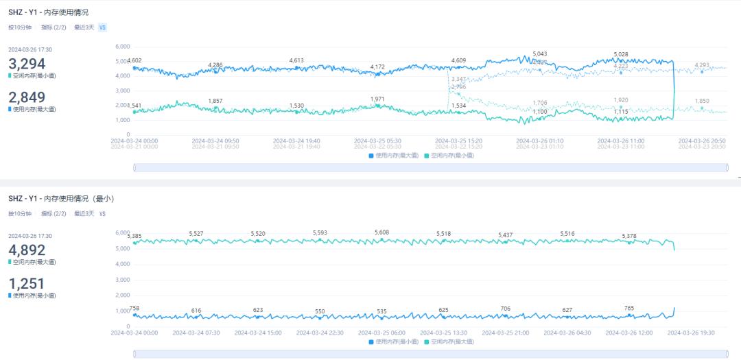Open 按10分钟 granularity dropdown in bottom chart
Viewport: 741px width, 360px height.
coord(20,214)
